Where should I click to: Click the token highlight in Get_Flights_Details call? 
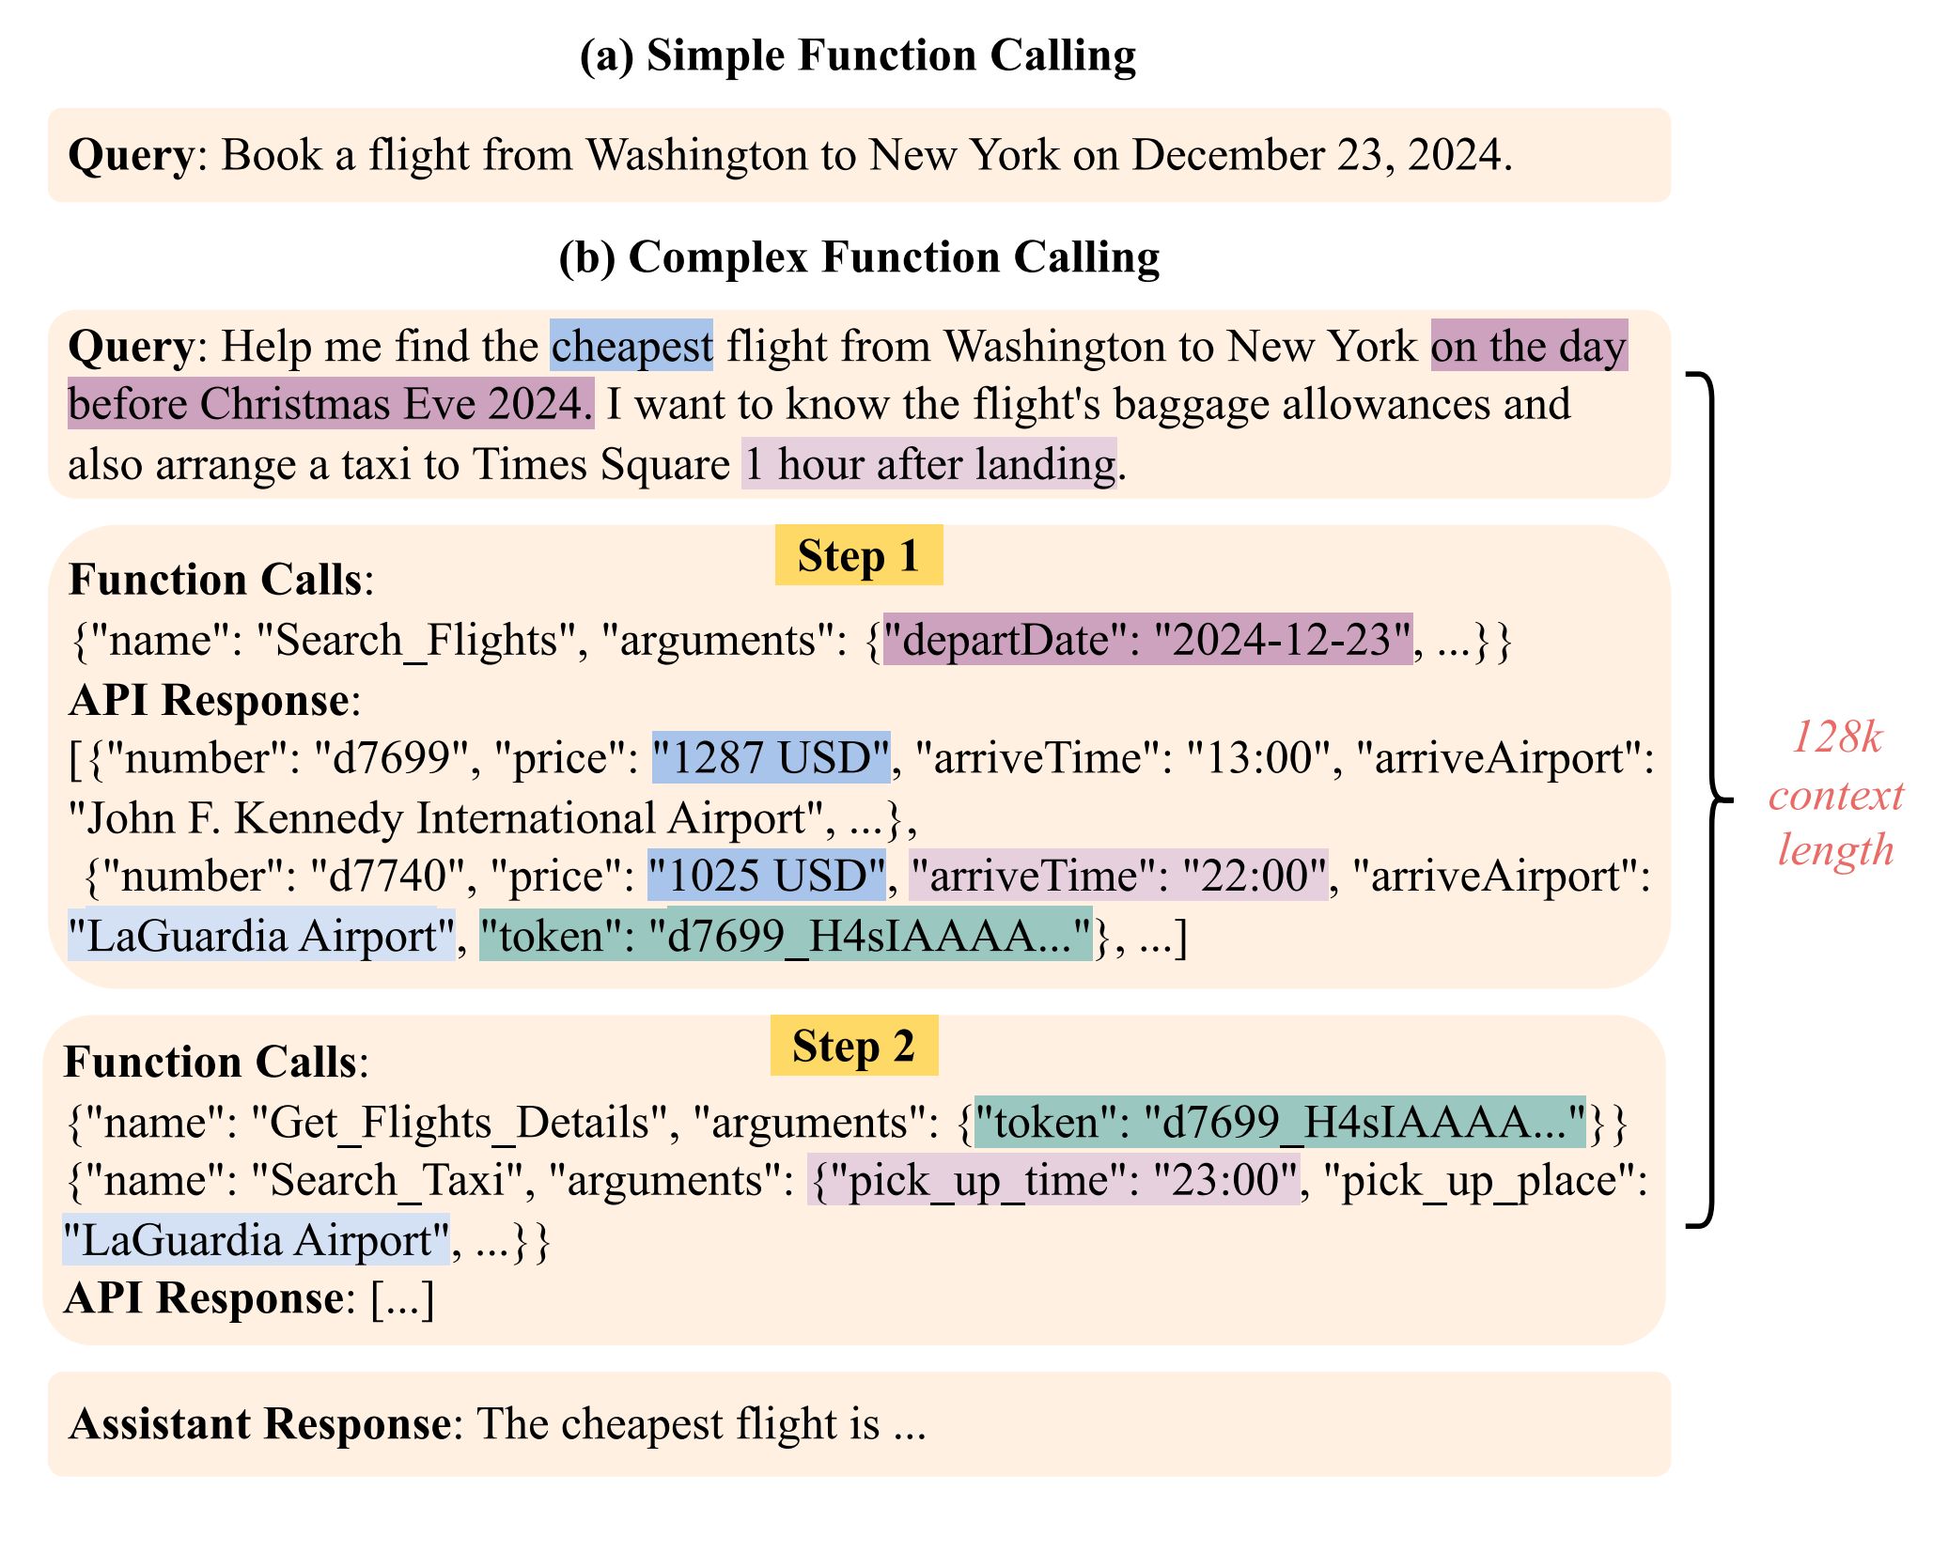pyautogui.click(x=1279, y=1122)
